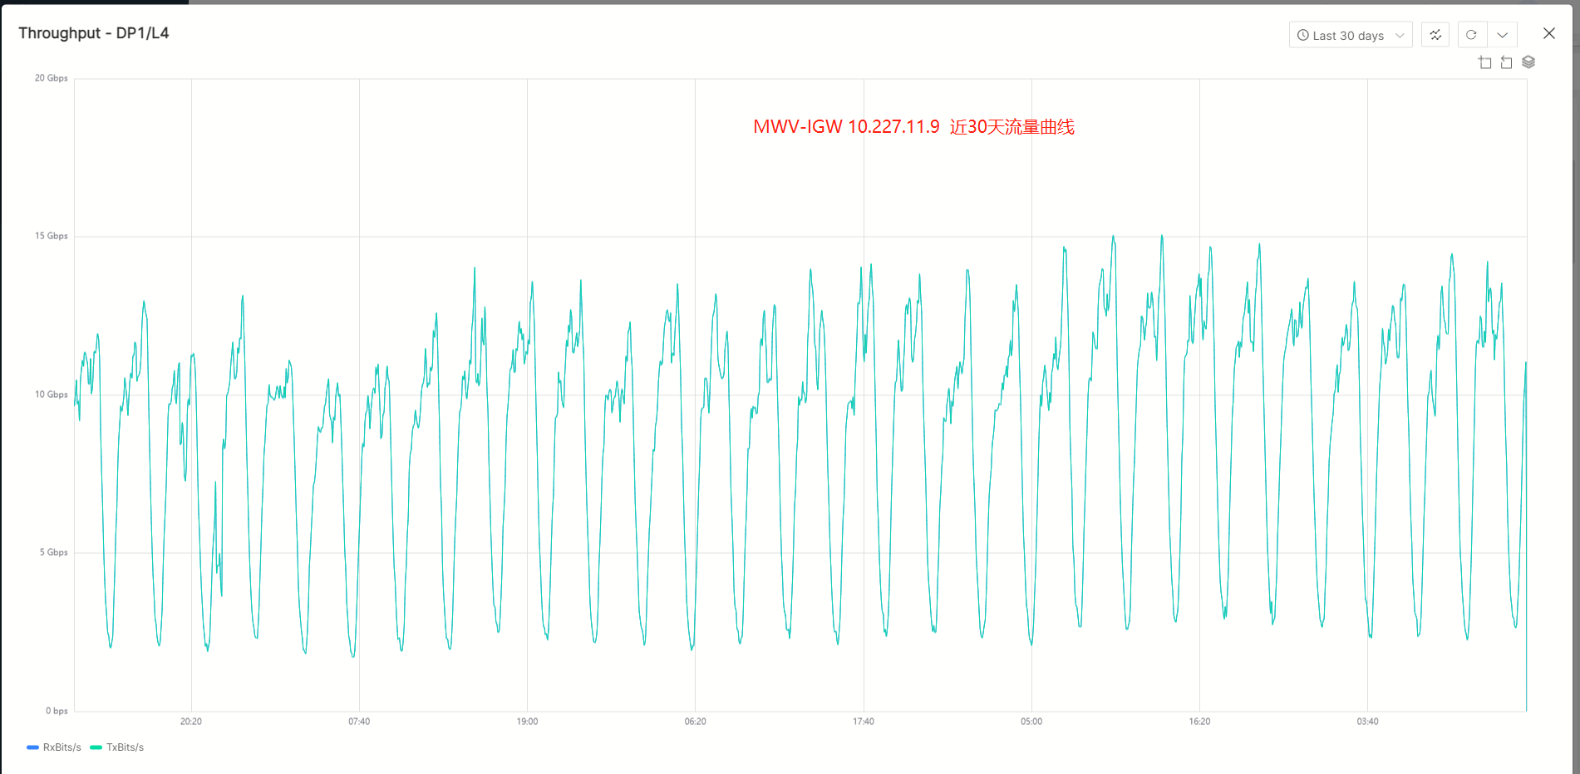Viewport: 1580px width, 774px height.
Task: Refresh the throughput chart
Action: point(1471,35)
